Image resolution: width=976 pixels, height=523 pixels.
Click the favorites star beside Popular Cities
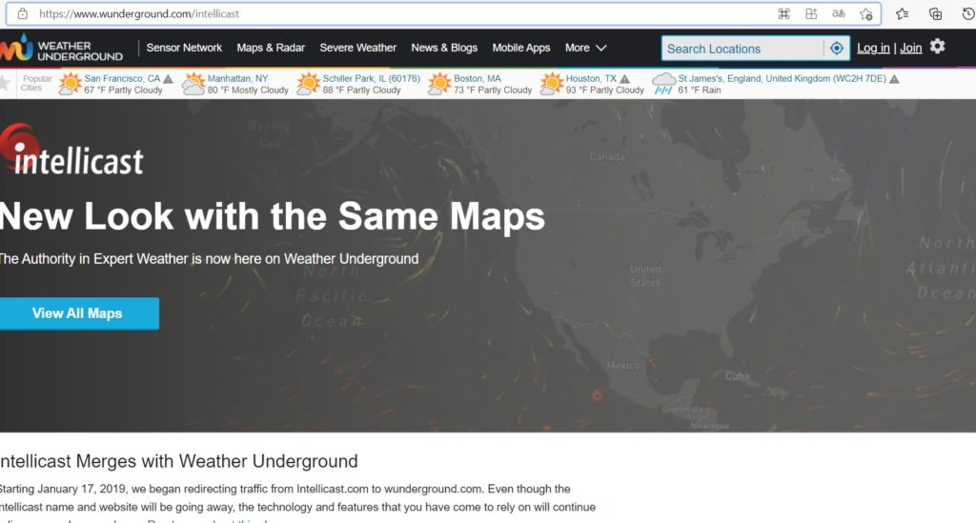point(5,84)
